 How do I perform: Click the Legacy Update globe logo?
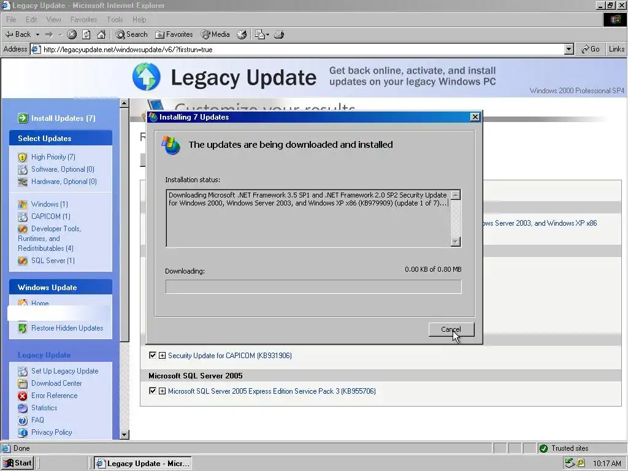point(146,77)
